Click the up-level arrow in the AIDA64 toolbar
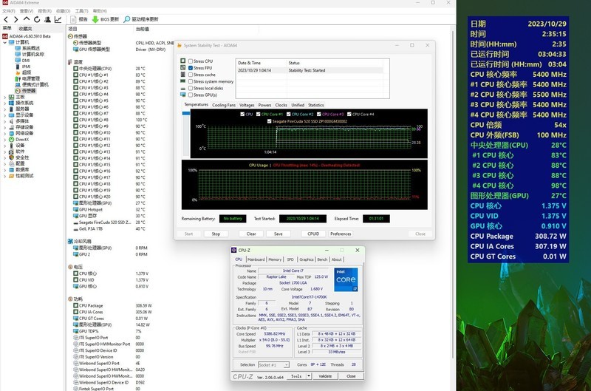591x391 pixels. point(27,19)
